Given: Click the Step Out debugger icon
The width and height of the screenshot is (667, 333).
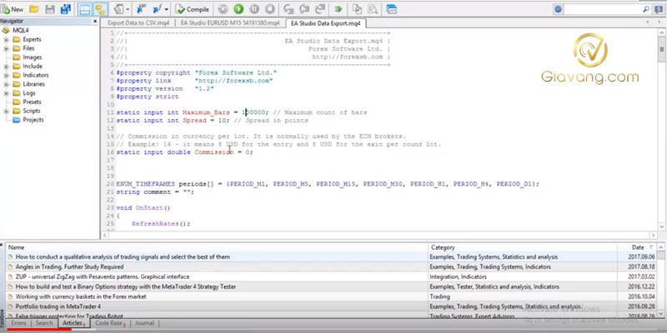Looking at the screenshot, I should click(x=319, y=9).
